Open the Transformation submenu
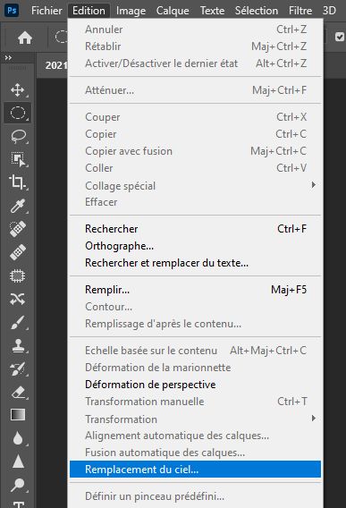Image resolution: width=346 pixels, height=508 pixels. tap(196, 419)
